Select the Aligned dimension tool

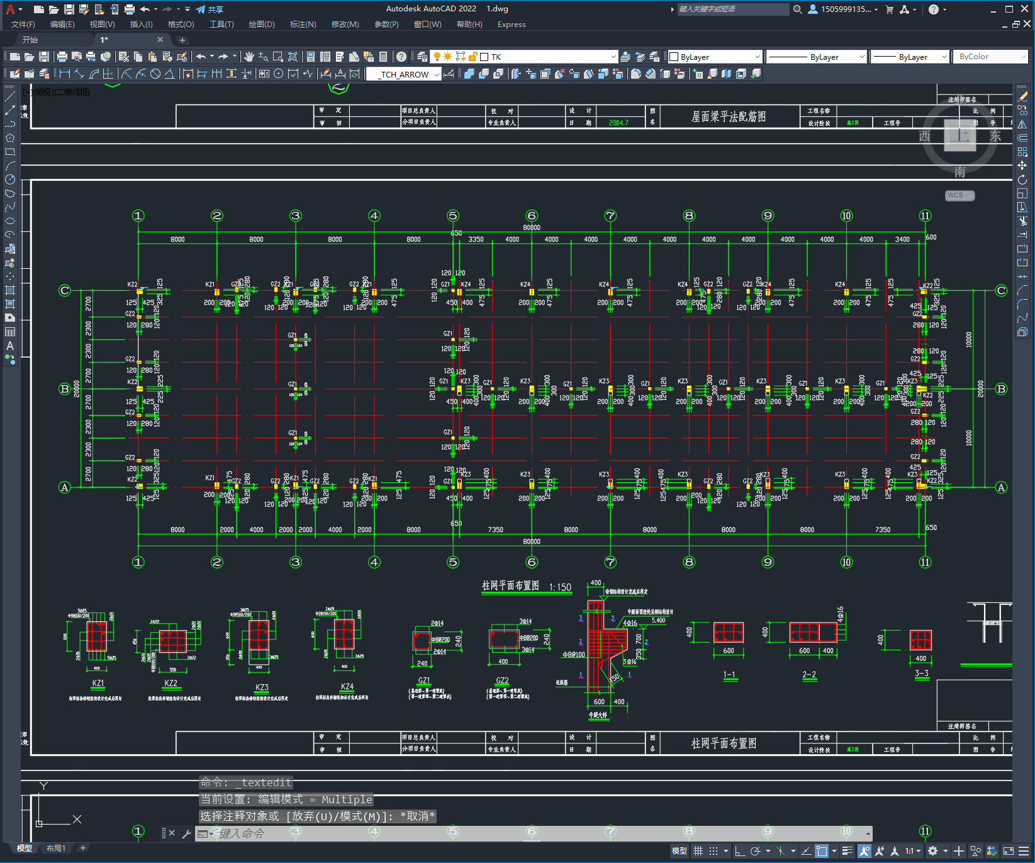79,74
